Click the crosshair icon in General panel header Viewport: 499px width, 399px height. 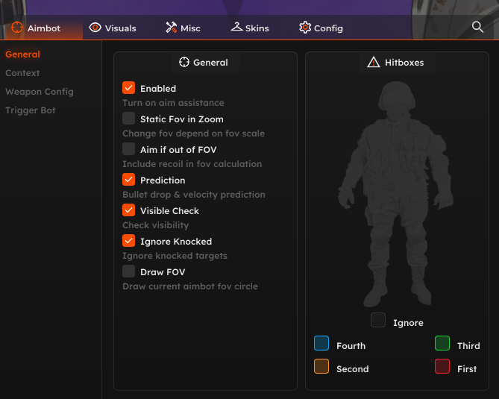[x=184, y=63]
